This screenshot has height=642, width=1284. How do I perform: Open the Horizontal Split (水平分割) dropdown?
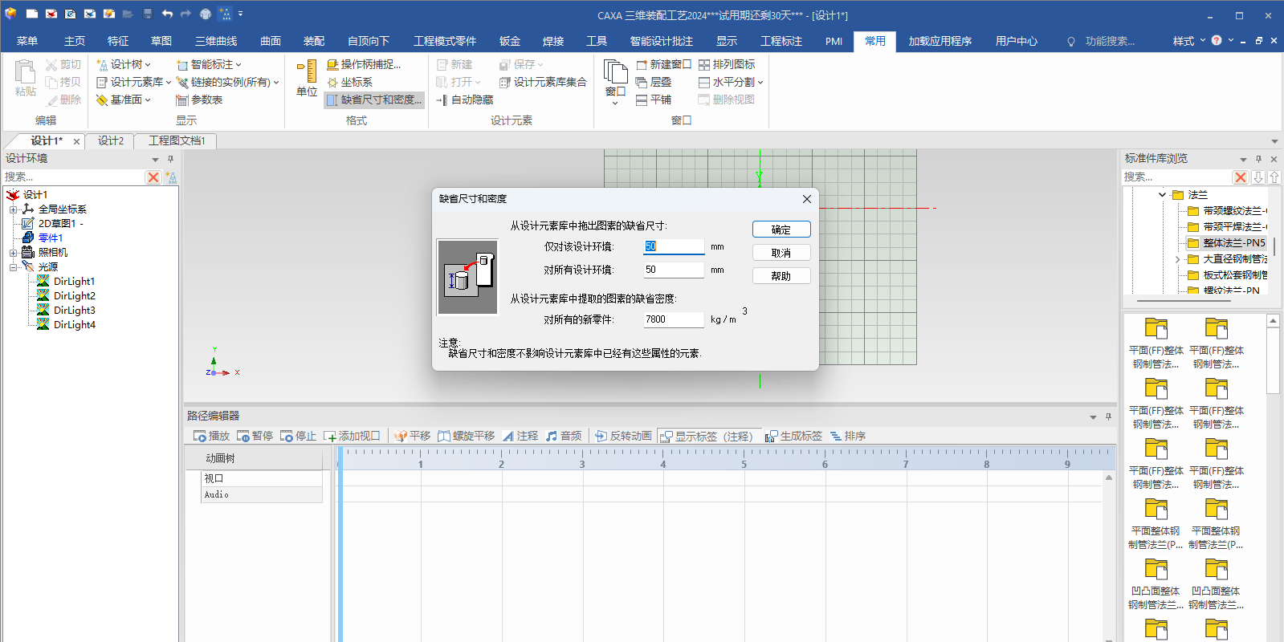pos(760,82)
